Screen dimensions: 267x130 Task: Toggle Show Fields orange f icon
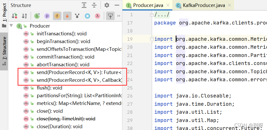[57, 16]
